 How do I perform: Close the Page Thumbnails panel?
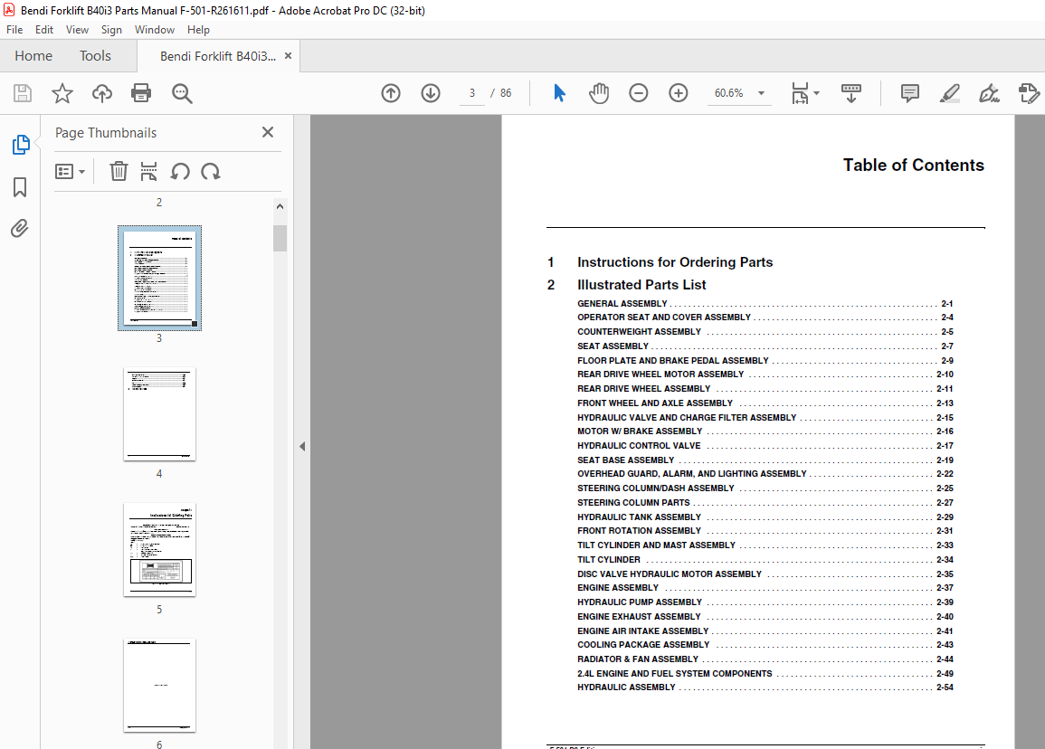click(x=268, y=132)
